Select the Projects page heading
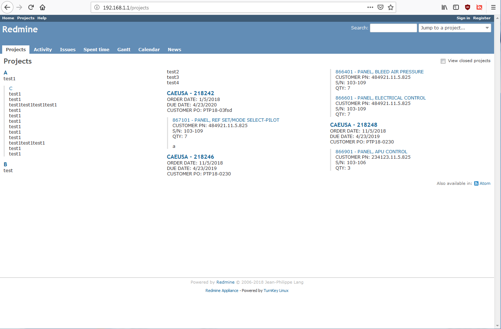This screenshot has height=329, width=501. point(18,61)
